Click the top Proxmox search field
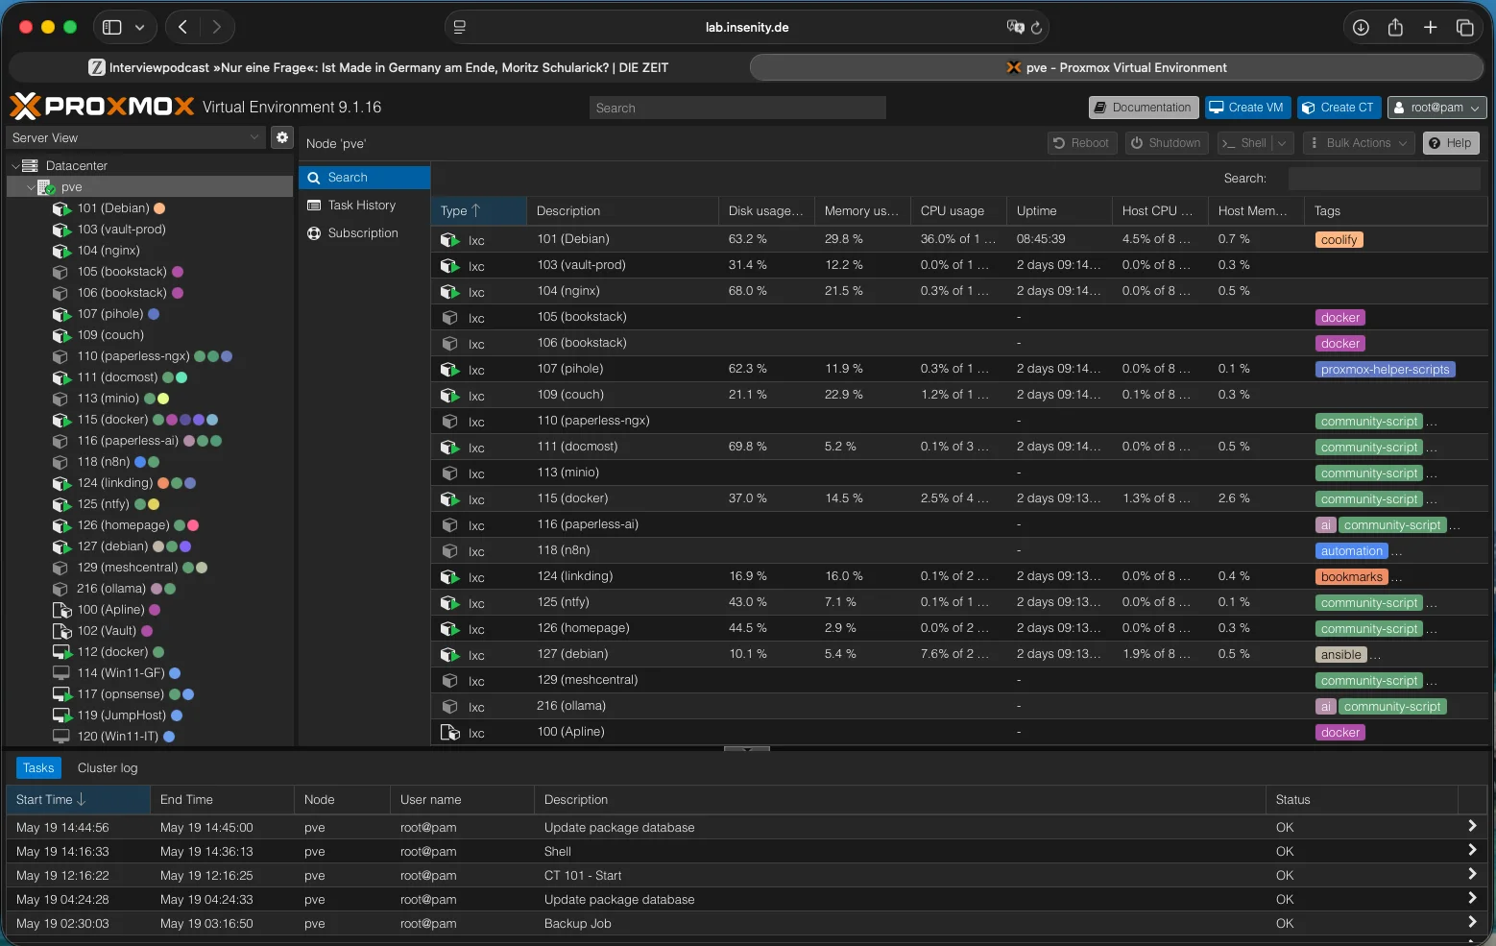This screenshot has height=946, width=1496. click(737, 108)
